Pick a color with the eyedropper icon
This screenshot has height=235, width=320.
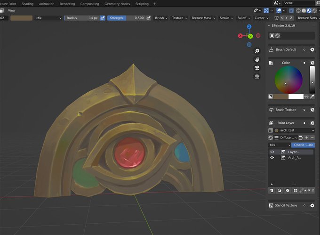[312, 97]
